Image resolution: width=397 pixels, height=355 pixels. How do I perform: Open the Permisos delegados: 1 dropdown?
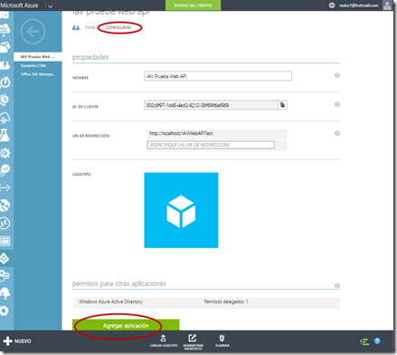click(x=226, y=302)
